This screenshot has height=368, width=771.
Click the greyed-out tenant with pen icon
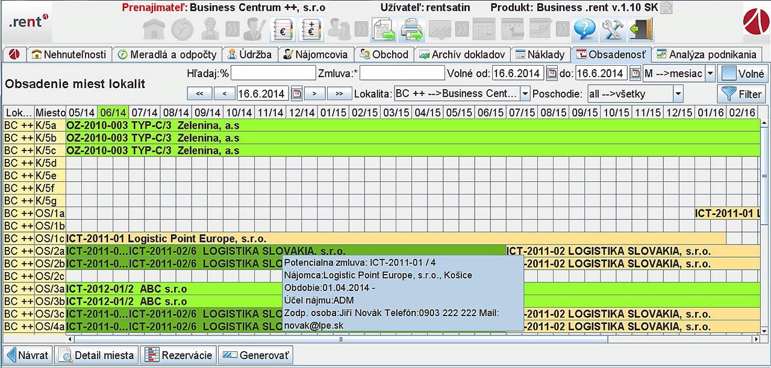[254, 29]
